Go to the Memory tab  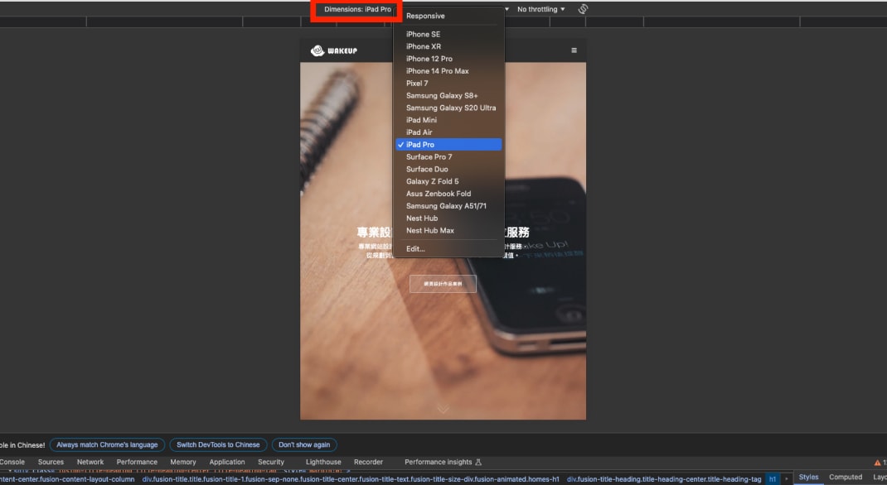(183, 462)
